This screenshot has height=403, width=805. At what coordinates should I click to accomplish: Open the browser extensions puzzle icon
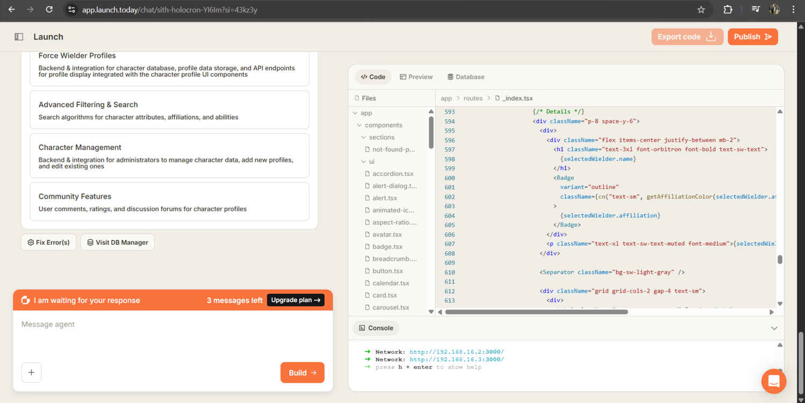(728, 10)
